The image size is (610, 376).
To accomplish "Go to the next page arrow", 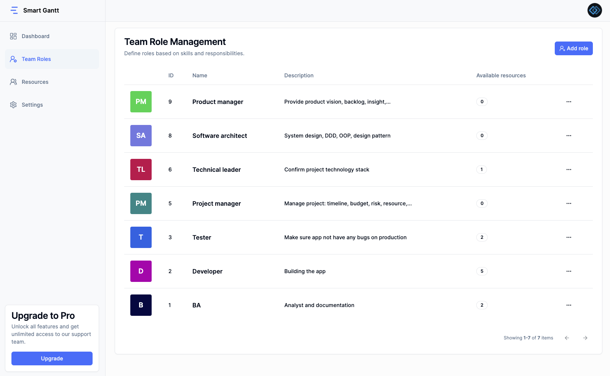I will coord(585,338).
